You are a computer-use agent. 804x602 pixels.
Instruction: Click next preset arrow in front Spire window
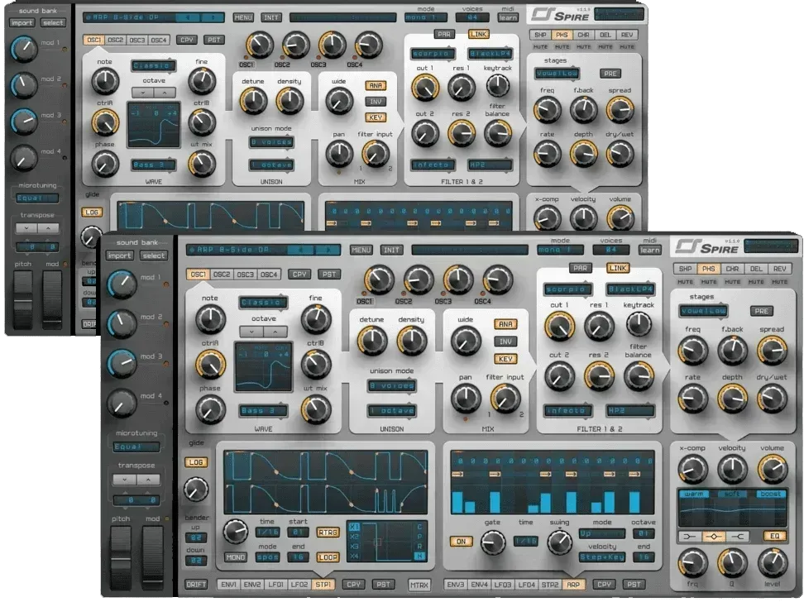(327, 251)
